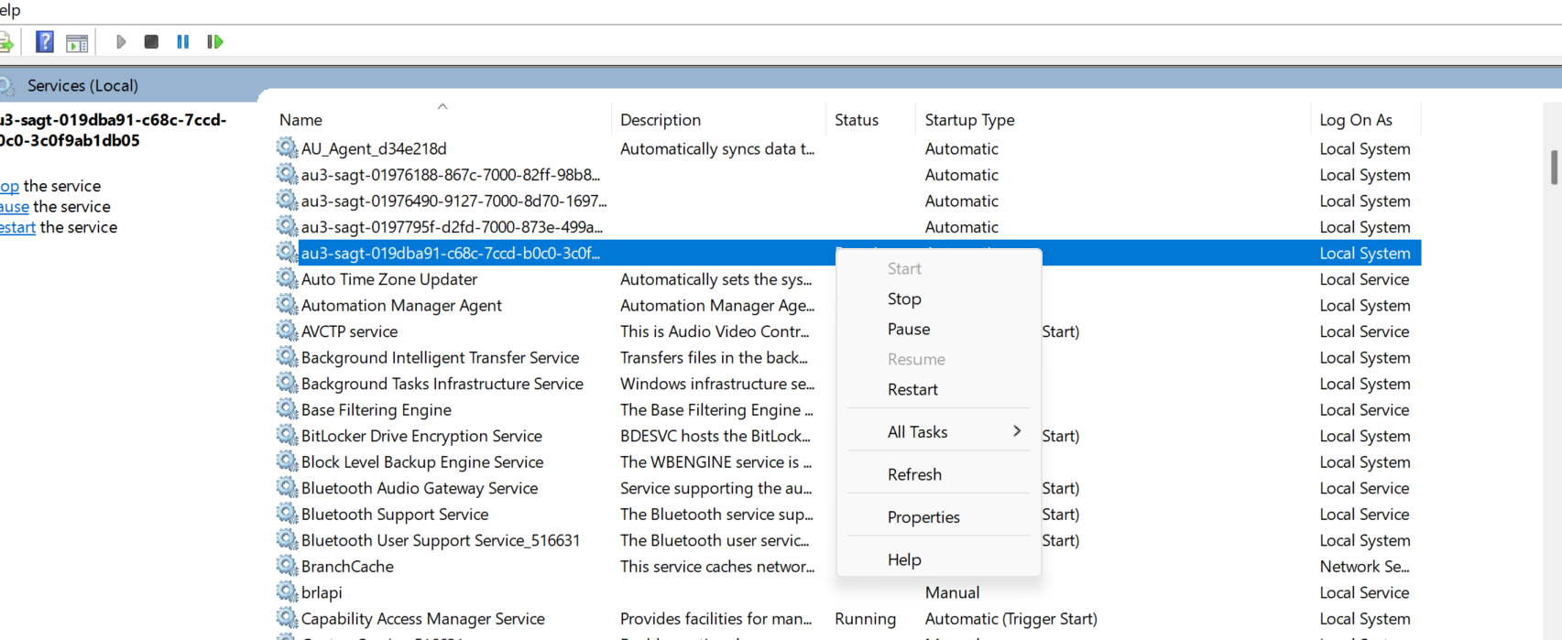
Task: Click gear icon of au3-sagt-0197795f service
Action: (287, 226)
